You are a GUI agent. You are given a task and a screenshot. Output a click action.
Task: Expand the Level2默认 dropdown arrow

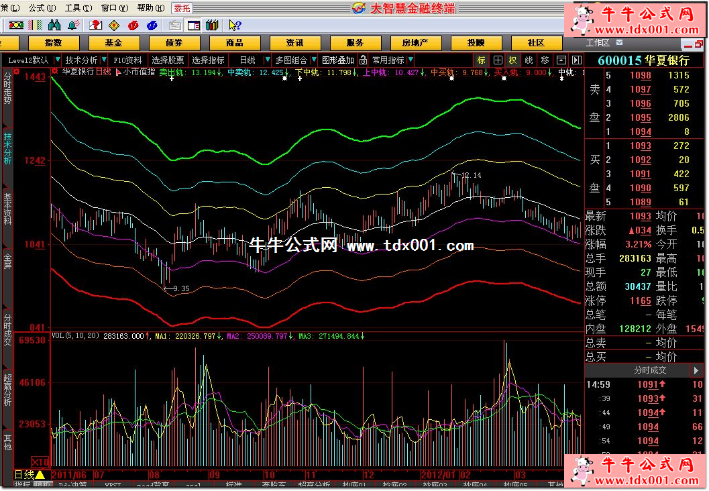coord(58,60)
